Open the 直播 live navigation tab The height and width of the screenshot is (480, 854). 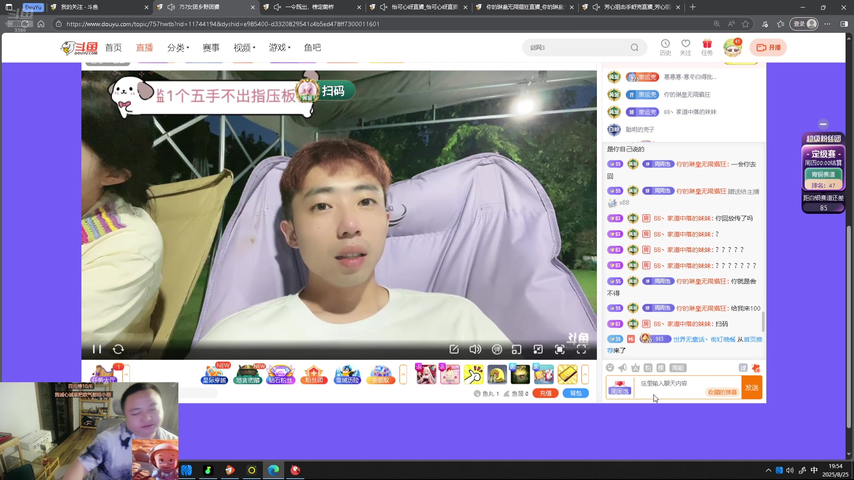(145, 48)
